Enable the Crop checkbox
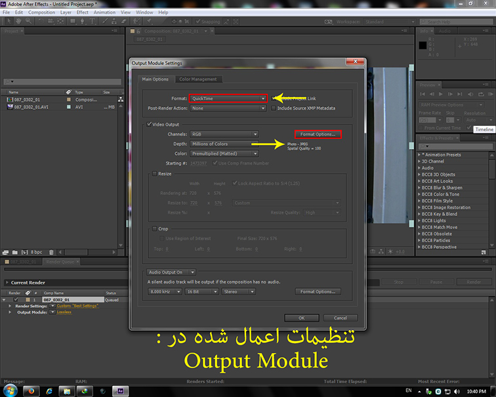The width and height of the screenshot is (496, 397). click(155, 228)
